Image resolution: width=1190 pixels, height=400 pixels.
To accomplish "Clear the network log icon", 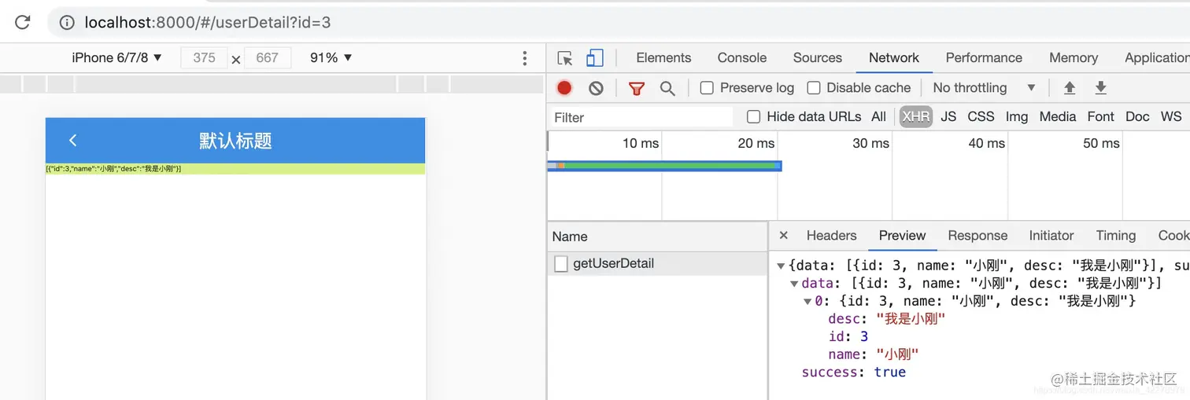I will point(596,88).
